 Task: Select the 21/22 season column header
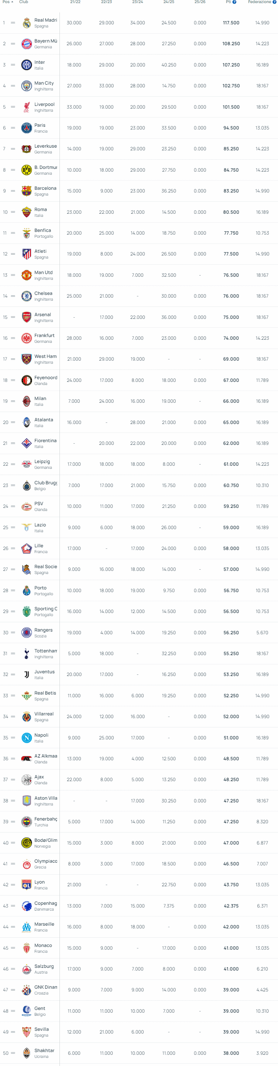click(x=75, y=2)
